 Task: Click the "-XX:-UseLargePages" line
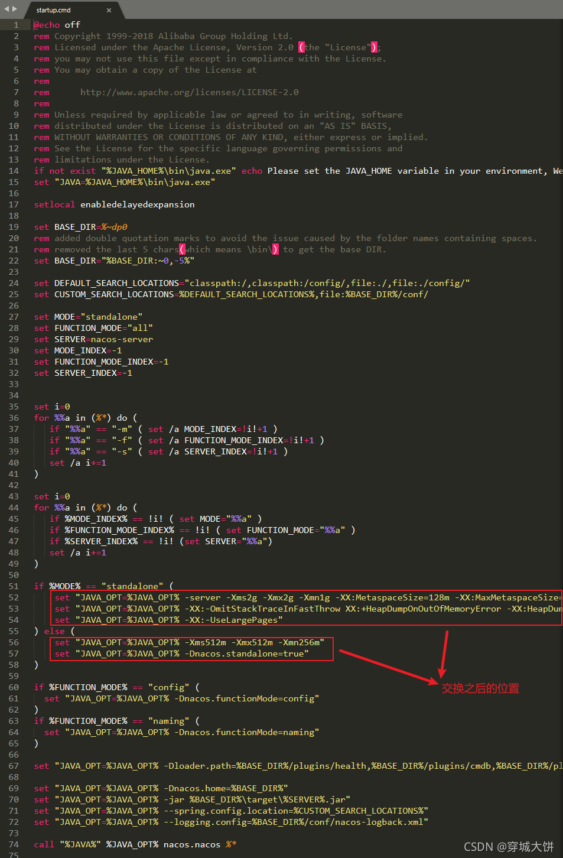coord(169,620)
